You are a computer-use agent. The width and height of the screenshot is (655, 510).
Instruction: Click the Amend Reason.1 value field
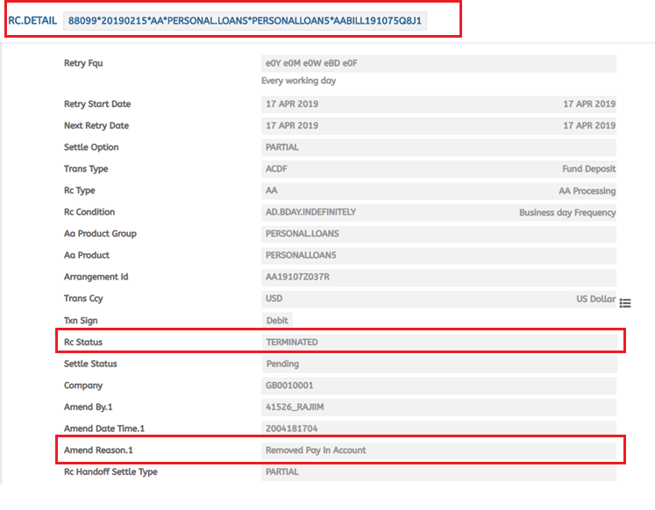(x=438, y=450)
